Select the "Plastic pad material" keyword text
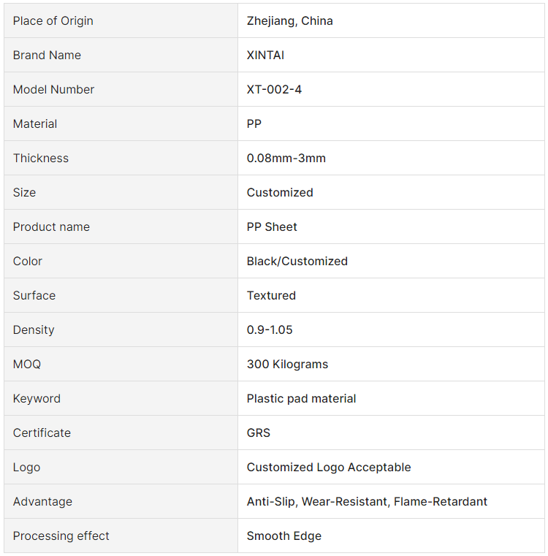Screen dimensions: 548x556 [x=301, y=398]
